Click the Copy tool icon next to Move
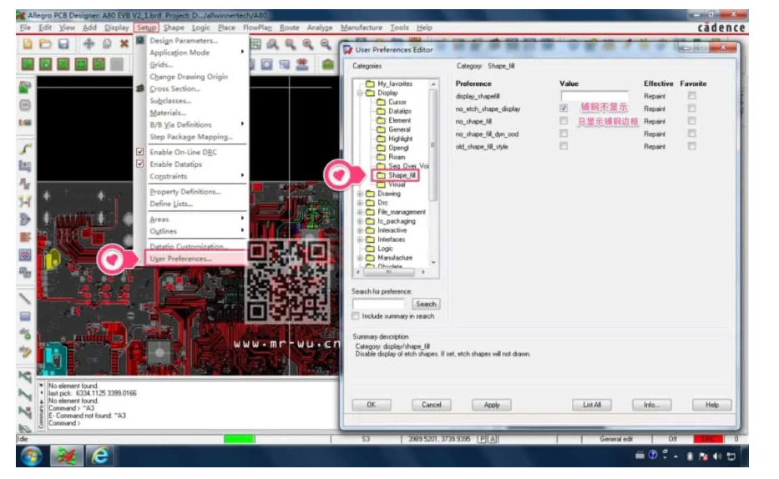The width and height of the screenshot is (779, 479). (106, 43)
